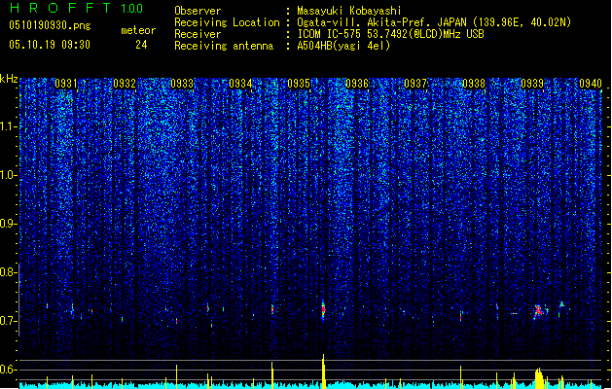Click the 0933 time marker
This screenshot has width=612, height=389.
point(182,84)
